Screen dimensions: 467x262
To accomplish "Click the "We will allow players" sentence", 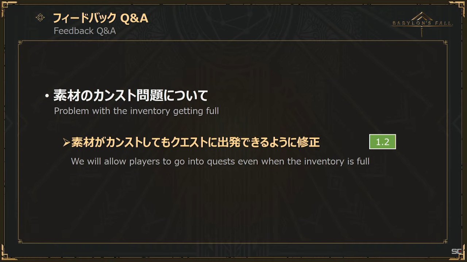I will [220, 161].
